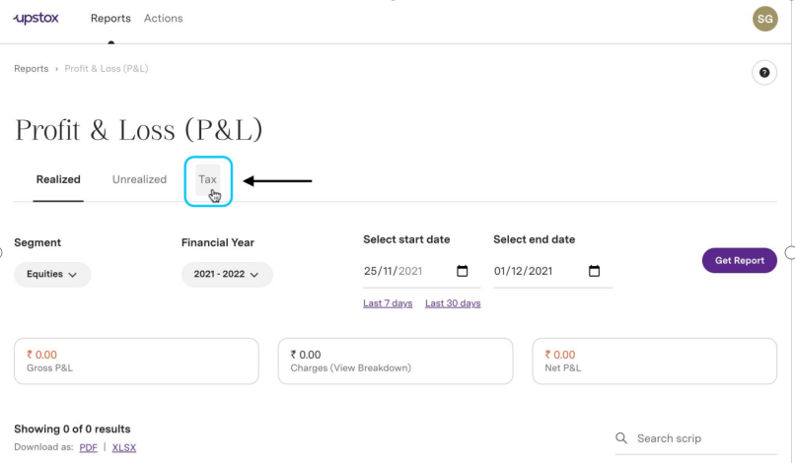Click the Upstox logo
The image size is (795, 463).
[36, 19]
